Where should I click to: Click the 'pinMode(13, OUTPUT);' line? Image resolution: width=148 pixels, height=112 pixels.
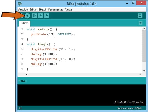53,34
